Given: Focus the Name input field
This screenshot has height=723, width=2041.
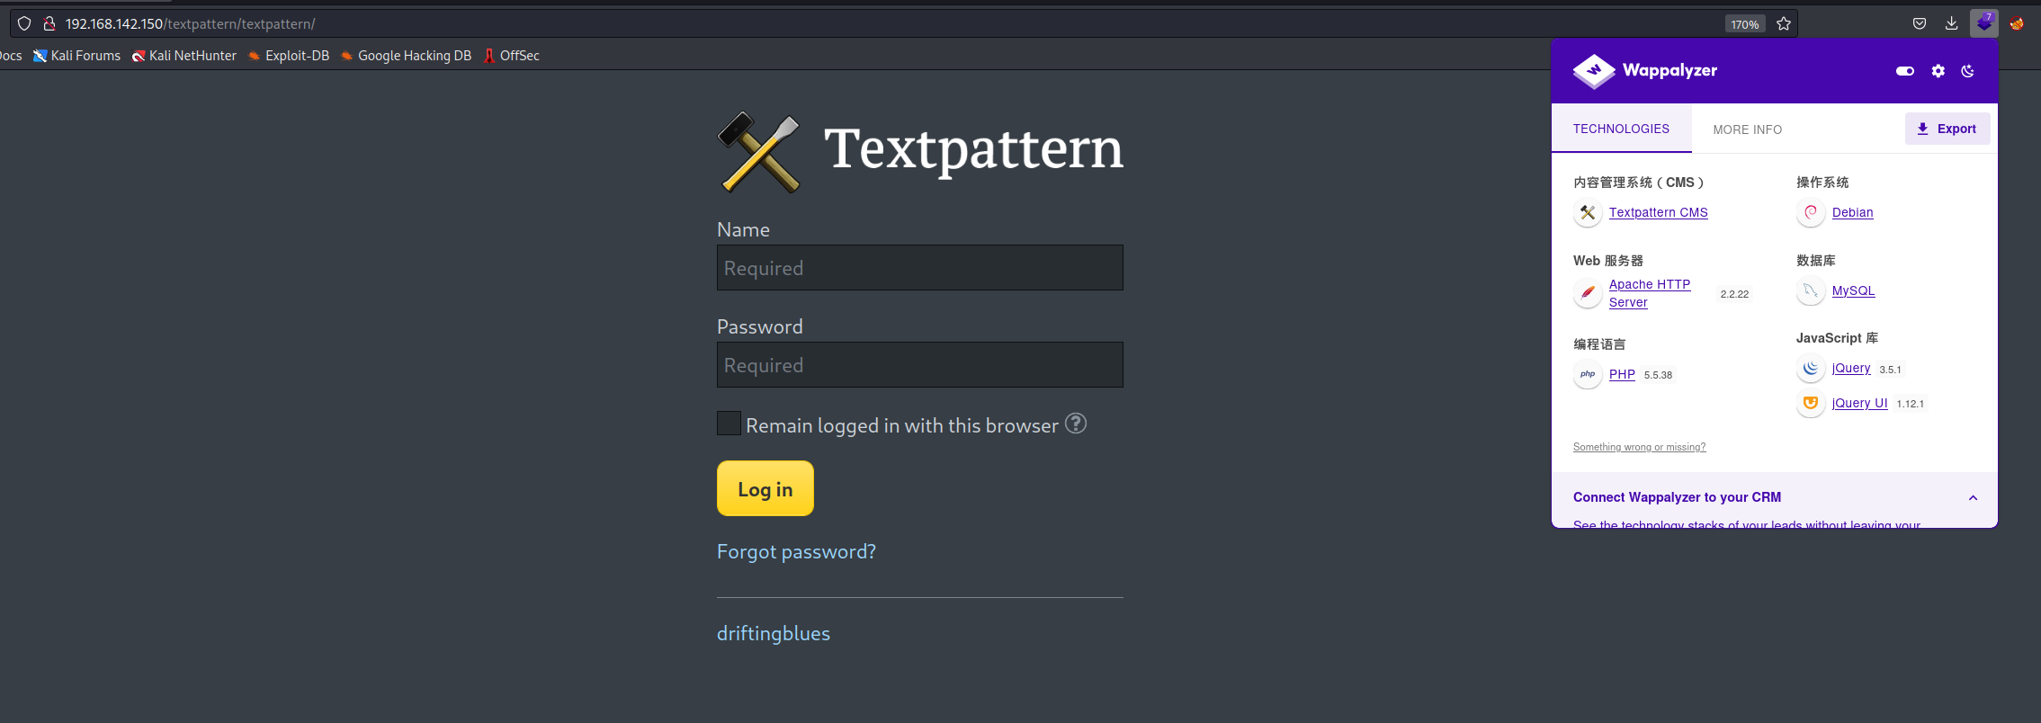Looking at the screenshot, I should (919, 268).
